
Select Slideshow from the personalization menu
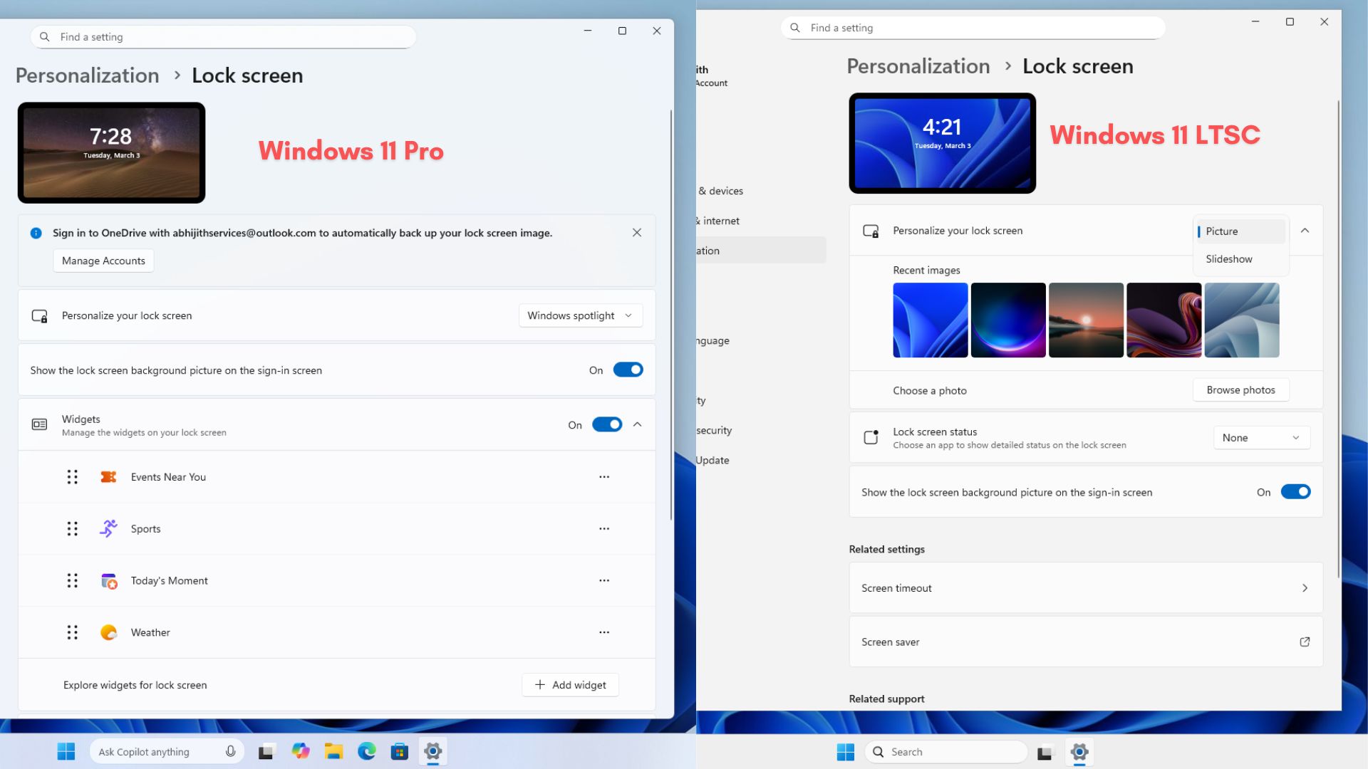click(x=1228, y=258)
